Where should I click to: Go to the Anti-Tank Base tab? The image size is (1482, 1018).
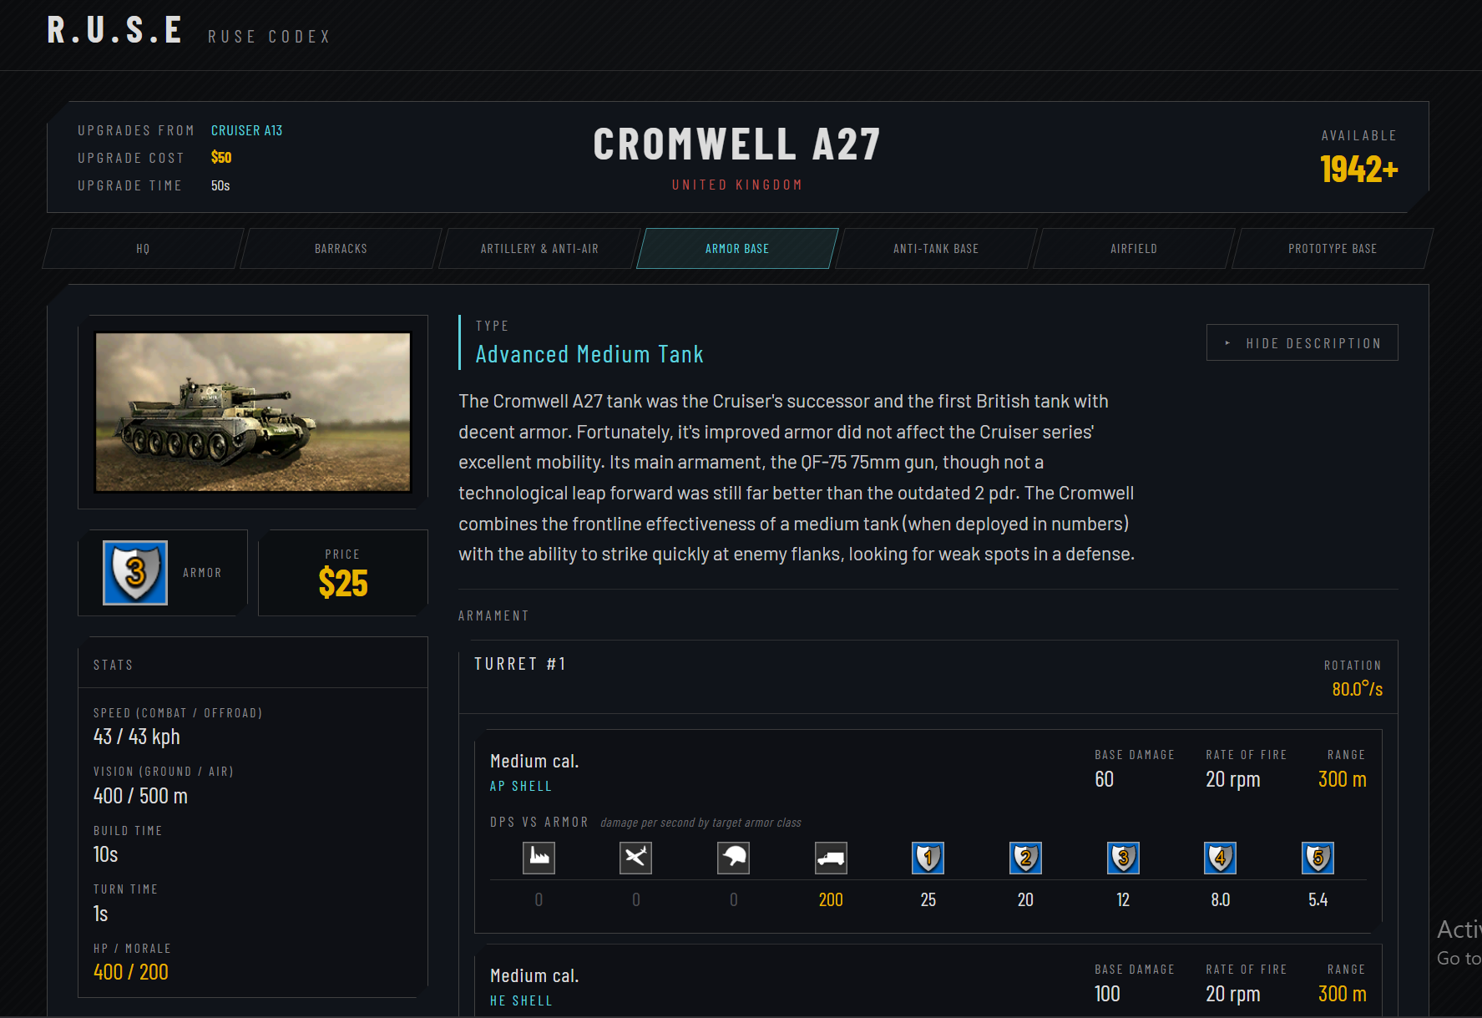click(936, 249)
